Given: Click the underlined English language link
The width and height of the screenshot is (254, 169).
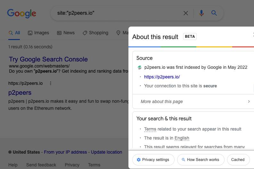Looking at the screenshot, I should 182,138.
